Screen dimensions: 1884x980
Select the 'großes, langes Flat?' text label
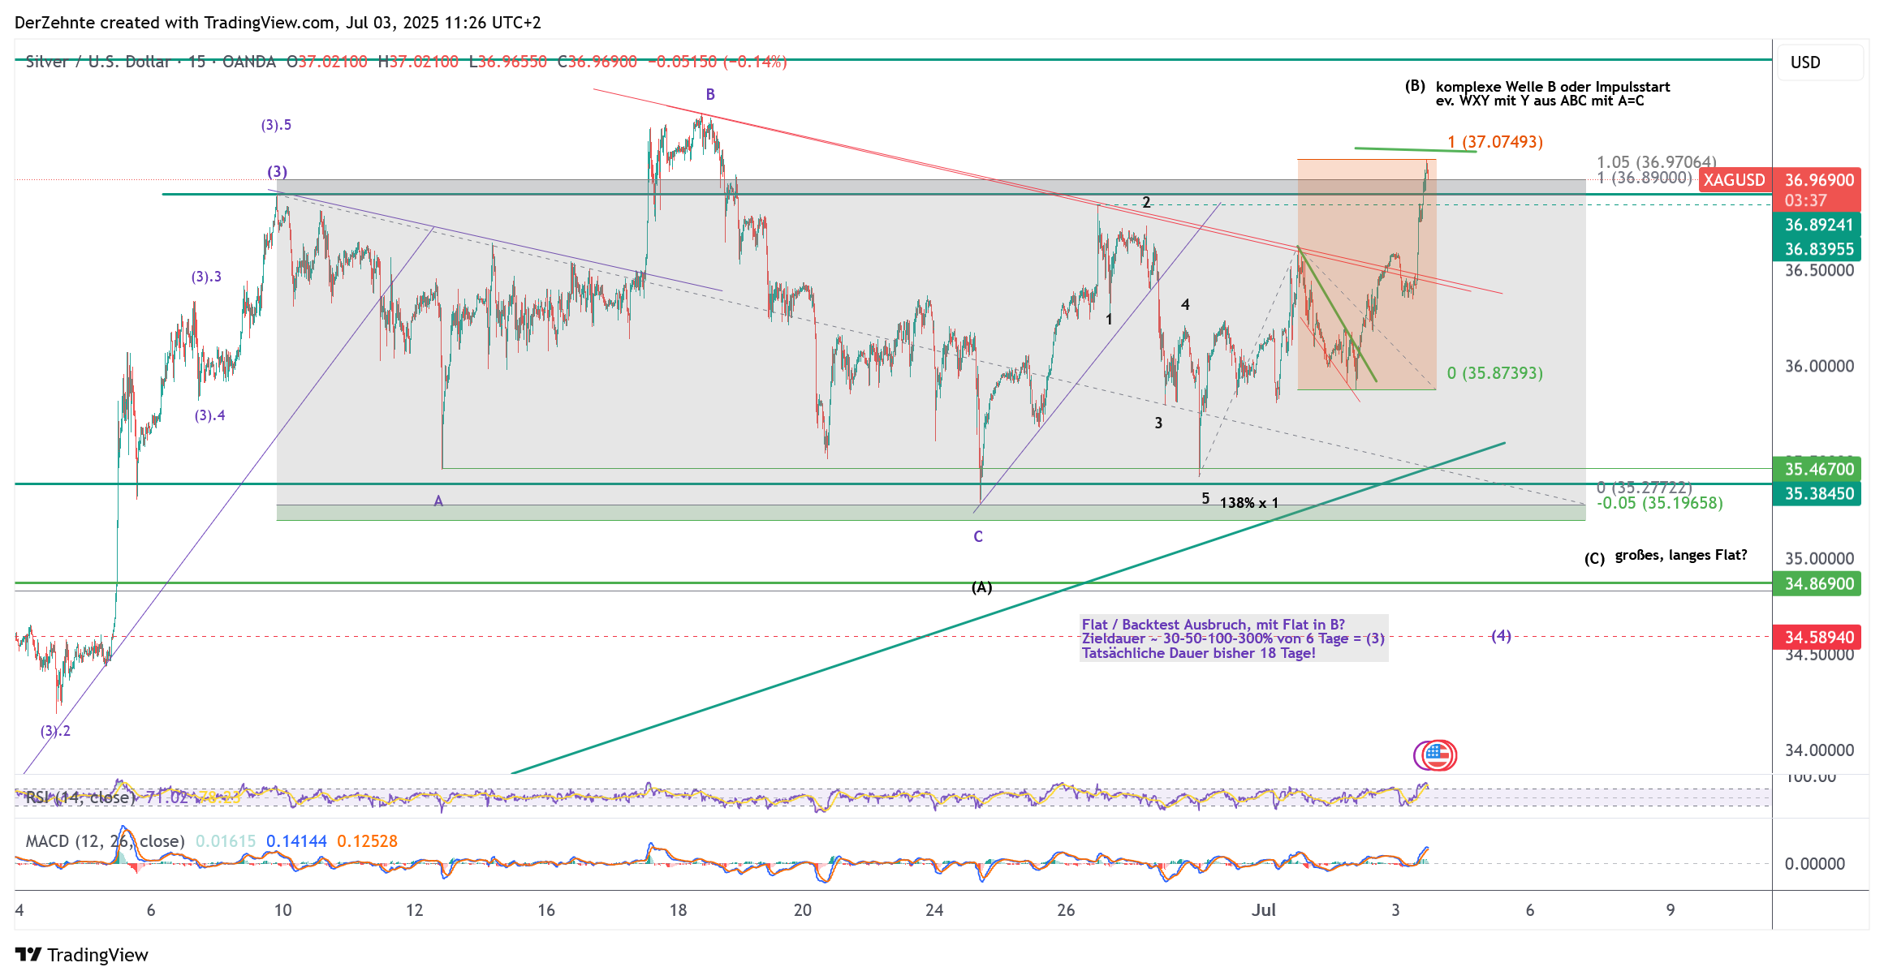pyautogui.click(x=1680, y=556)
